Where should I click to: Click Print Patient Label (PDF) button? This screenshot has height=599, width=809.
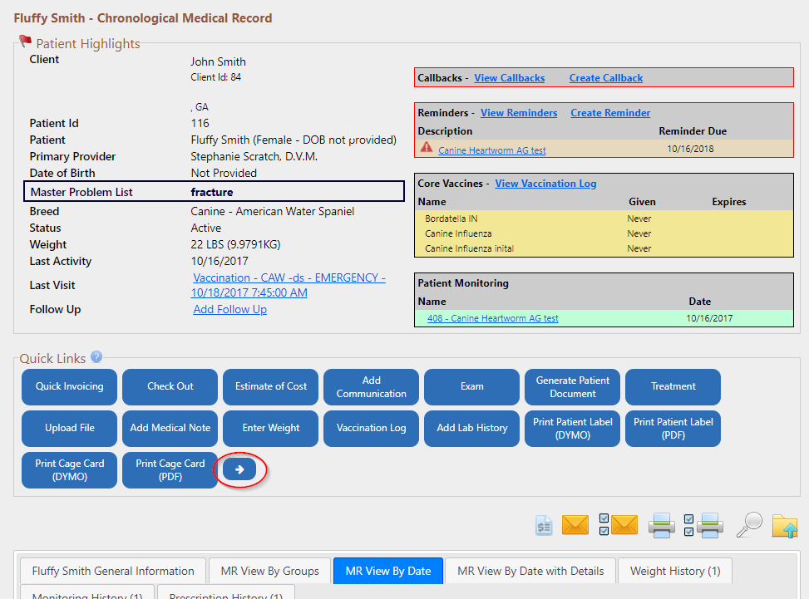(x=673, y=429)
